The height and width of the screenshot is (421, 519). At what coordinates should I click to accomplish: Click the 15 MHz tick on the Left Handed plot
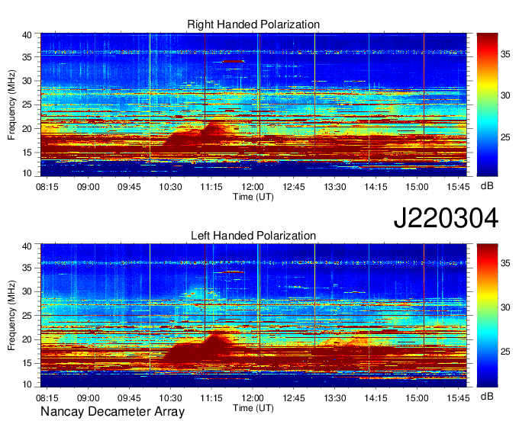27,363
